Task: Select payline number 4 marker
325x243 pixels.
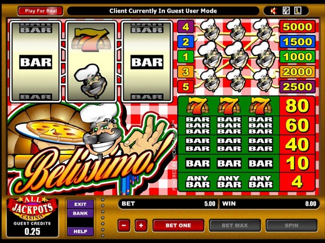Action: [185, 26]
